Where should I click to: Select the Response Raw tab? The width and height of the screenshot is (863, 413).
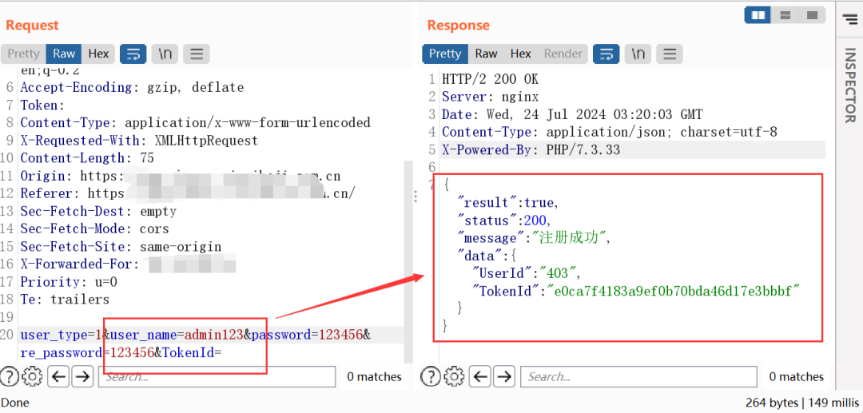(486, 54)
